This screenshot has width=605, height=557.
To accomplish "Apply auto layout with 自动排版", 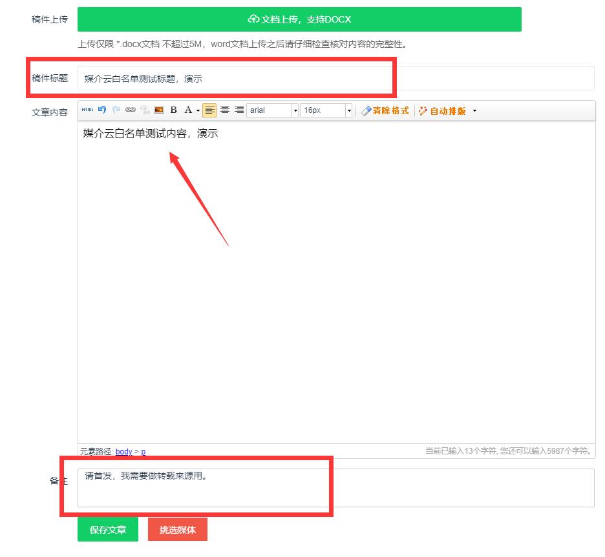I will (449, 110).
